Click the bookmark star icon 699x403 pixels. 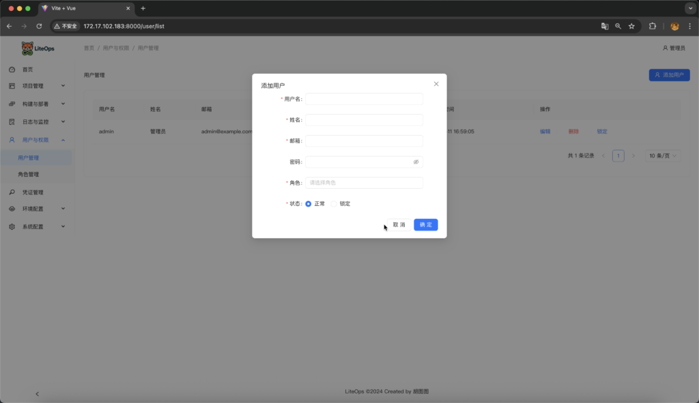click(631, 26)
